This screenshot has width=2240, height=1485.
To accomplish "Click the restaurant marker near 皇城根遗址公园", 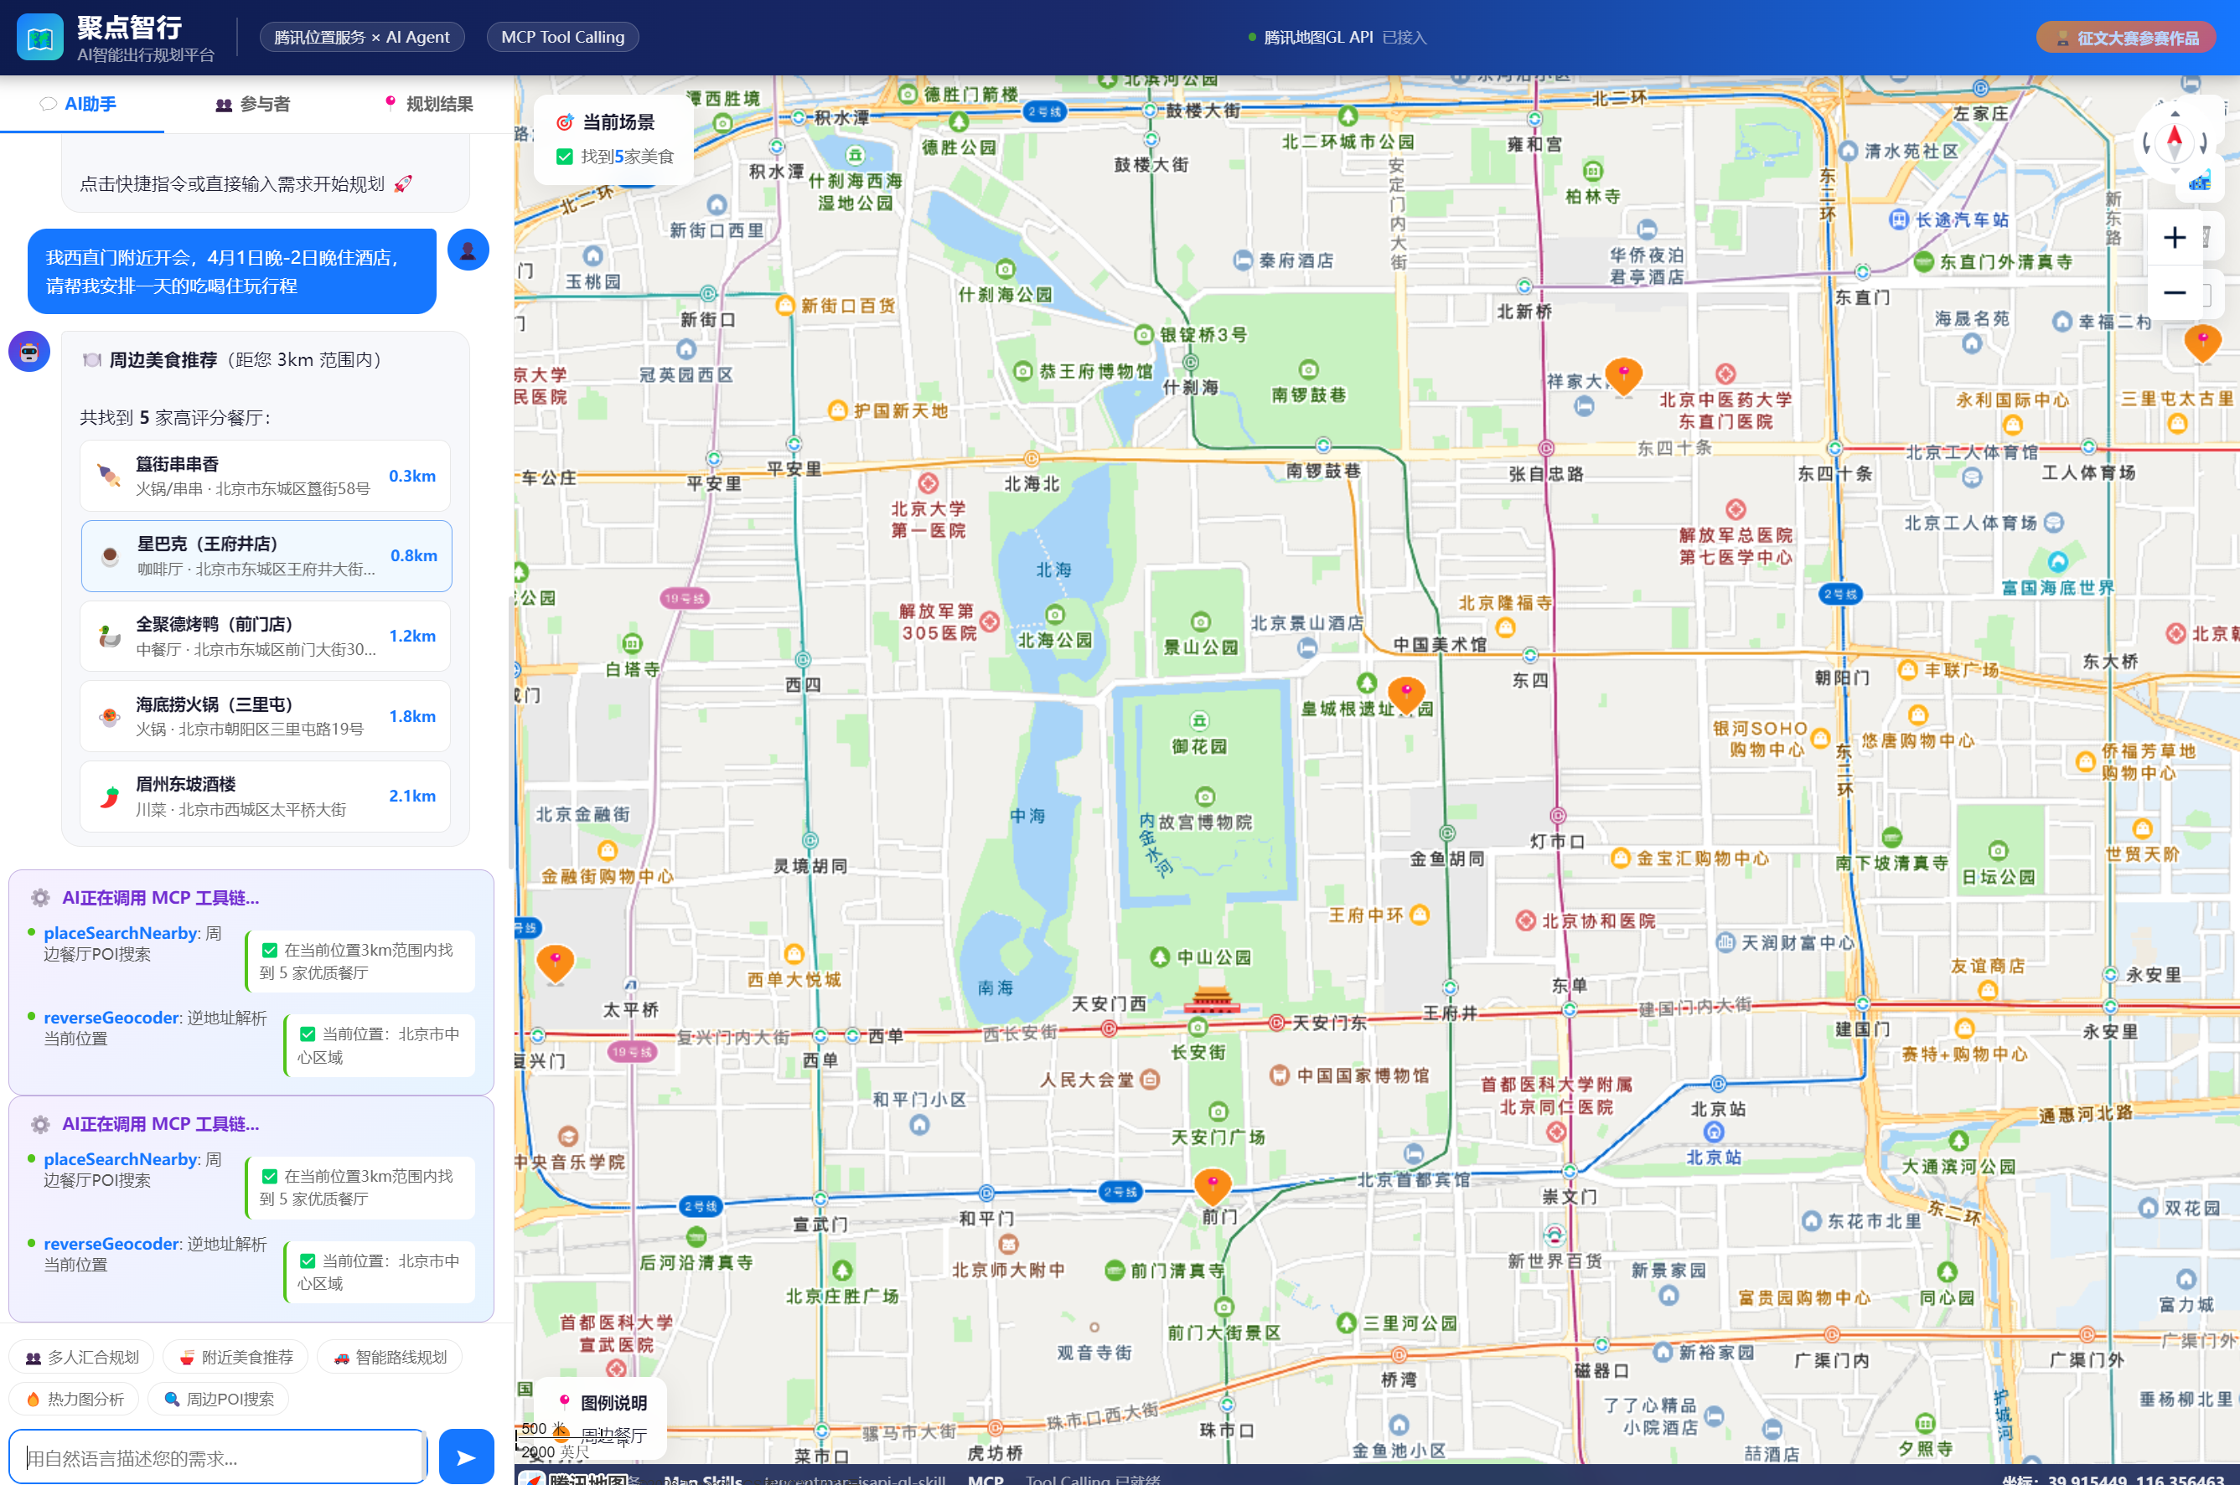I will coord(1405,694).
